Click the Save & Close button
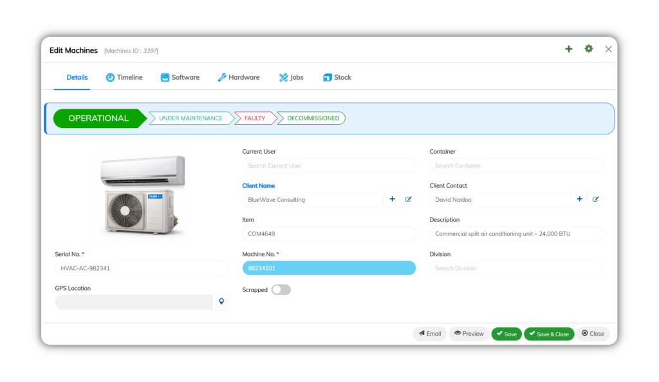The height and width of the screenshot is (382, 659). click(549, 334)
